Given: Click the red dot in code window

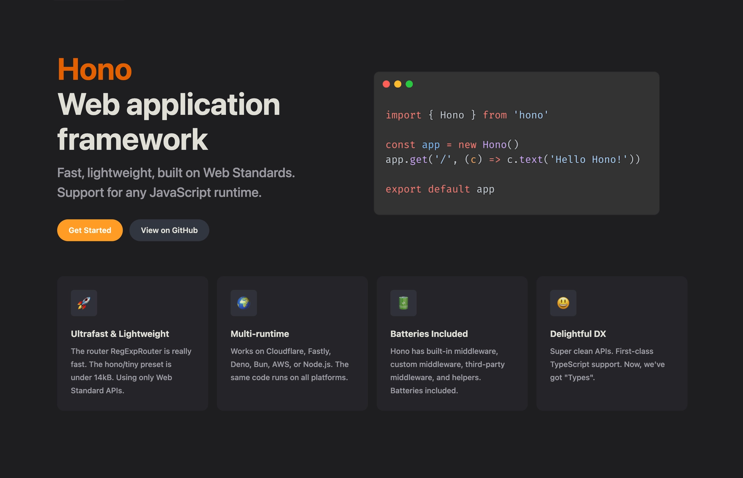Looking at the screenshot, I should point(386,84).
